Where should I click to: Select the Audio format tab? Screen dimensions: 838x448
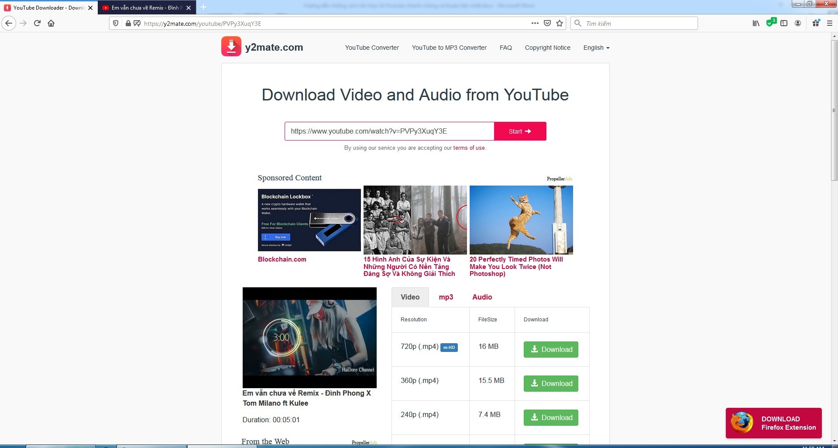(x=482, y=297)
